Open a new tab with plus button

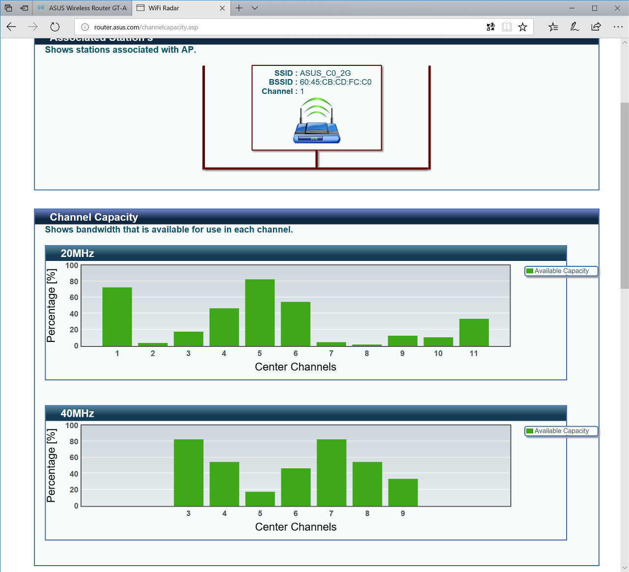(239, 8)
